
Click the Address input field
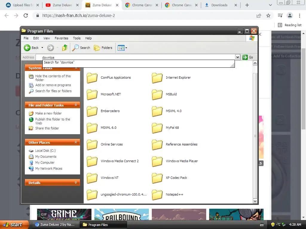135,57
